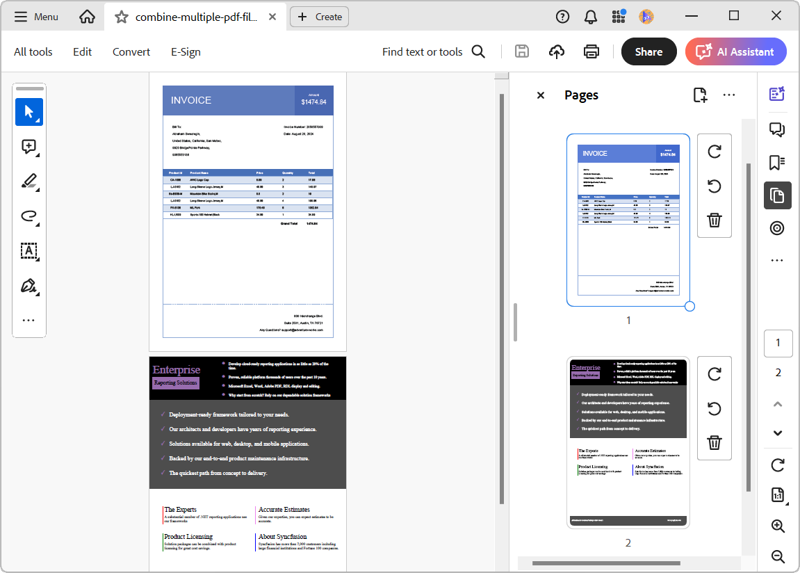Open the notifications bell
This screenshot has height=573, width=800.
pyautogui.click(x=590, y=17)
